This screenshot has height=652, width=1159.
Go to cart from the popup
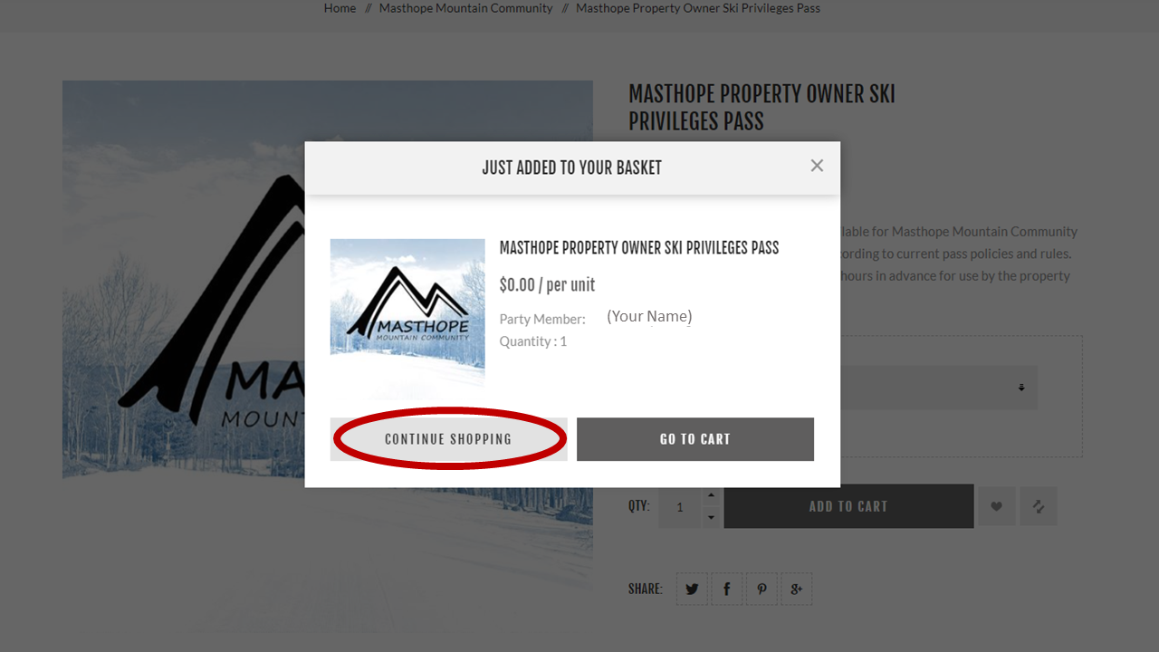694,439
